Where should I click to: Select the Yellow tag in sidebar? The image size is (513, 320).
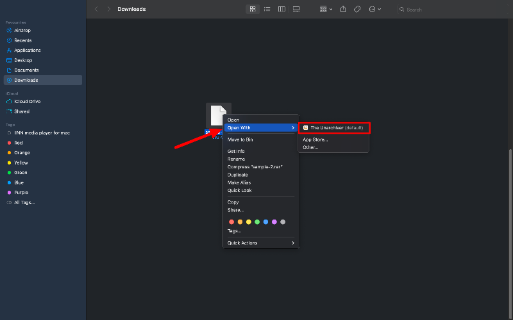click(x=43, y=163)
